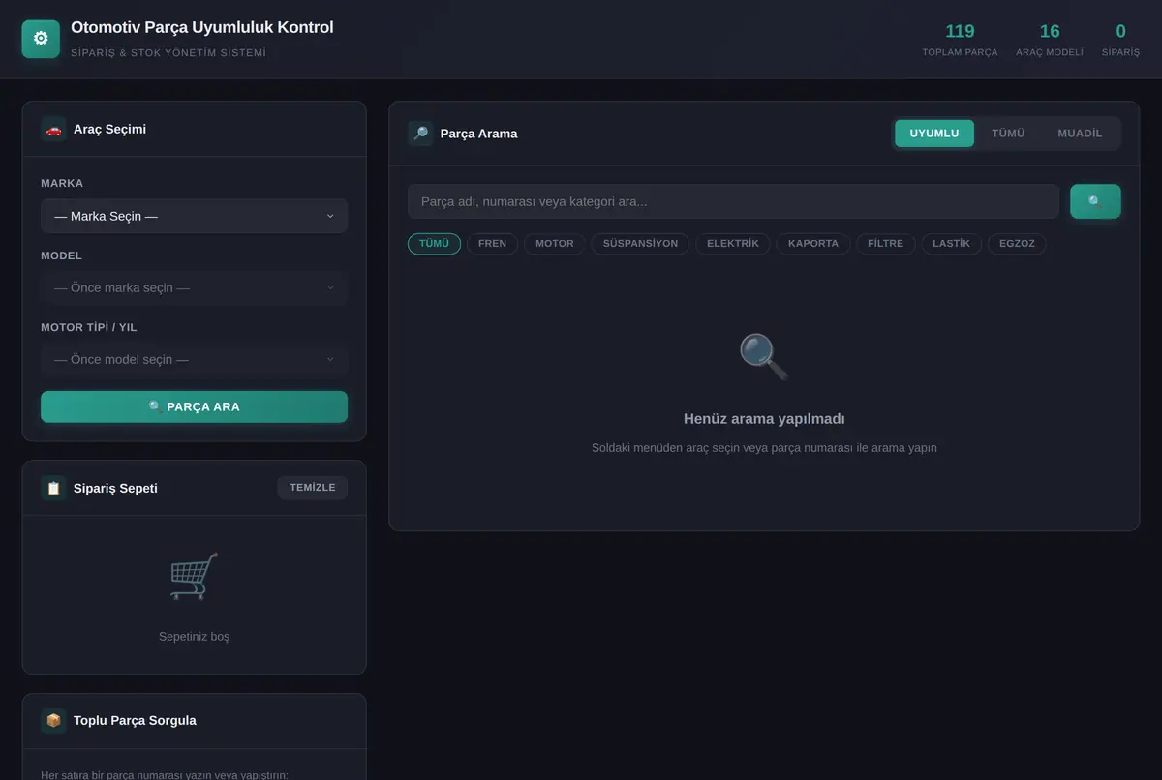Filter parts by SÜSPANSİYON category
The image size is (1162, 780).
pyautogui.click(x=640, y=244)
